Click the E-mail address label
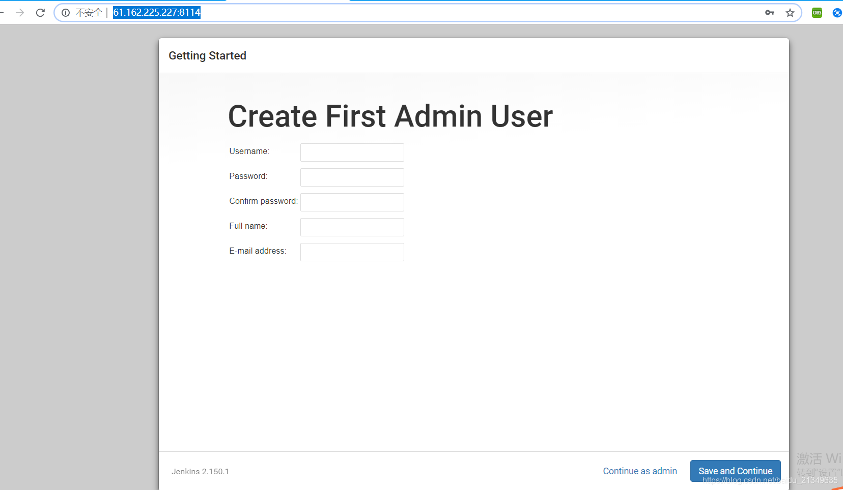843x490 pixels. click(258, 251)
